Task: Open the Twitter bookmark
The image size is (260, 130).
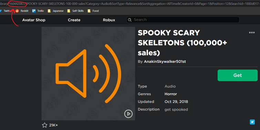Action: coord(6,11)
